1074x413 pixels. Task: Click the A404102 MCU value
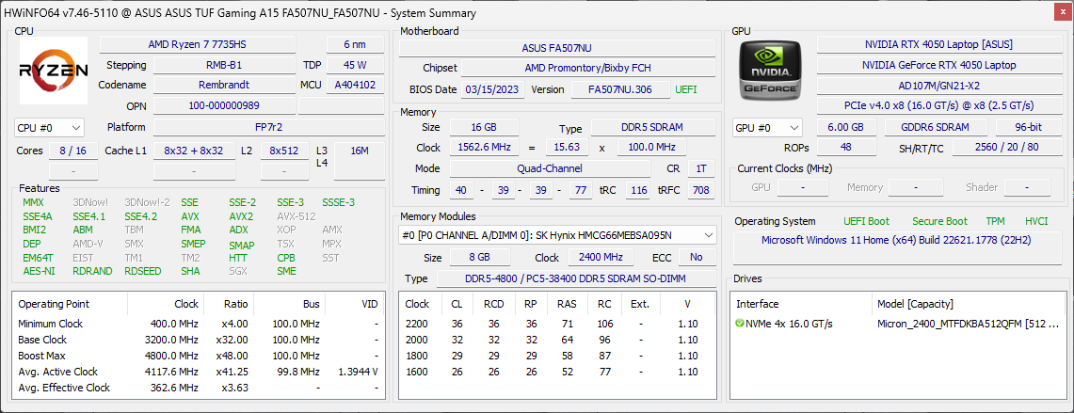pos(355,85)
